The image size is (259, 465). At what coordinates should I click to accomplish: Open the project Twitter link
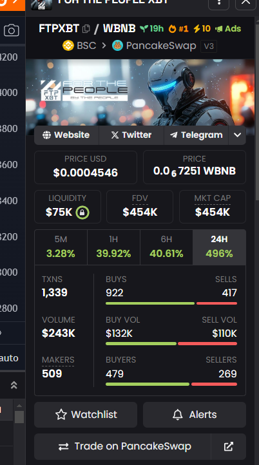[131, 135]
